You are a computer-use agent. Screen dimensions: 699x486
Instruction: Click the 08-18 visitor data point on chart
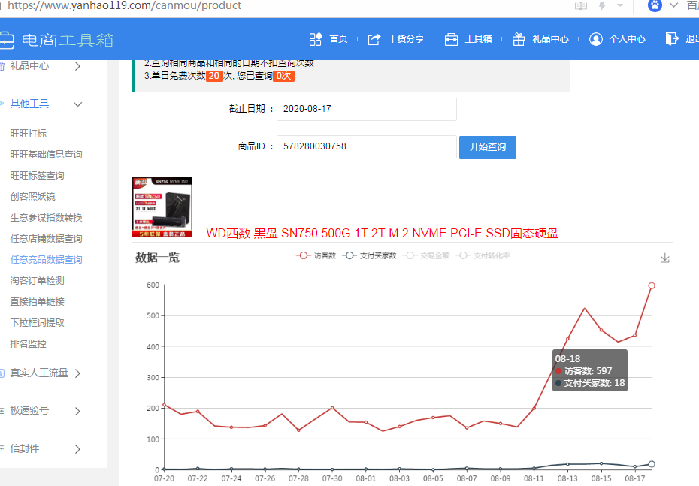click(x=652, y=285)
